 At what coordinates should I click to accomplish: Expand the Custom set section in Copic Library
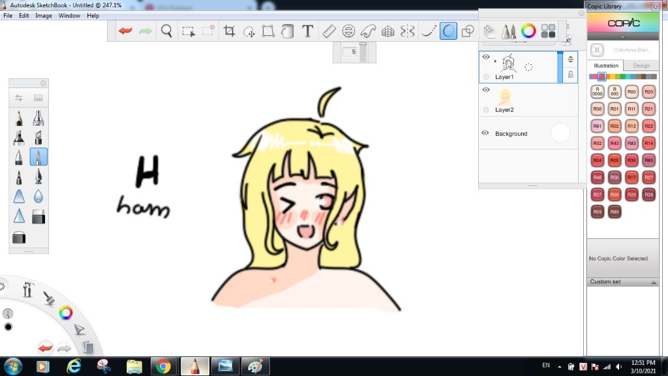click(x=653, y=282)
